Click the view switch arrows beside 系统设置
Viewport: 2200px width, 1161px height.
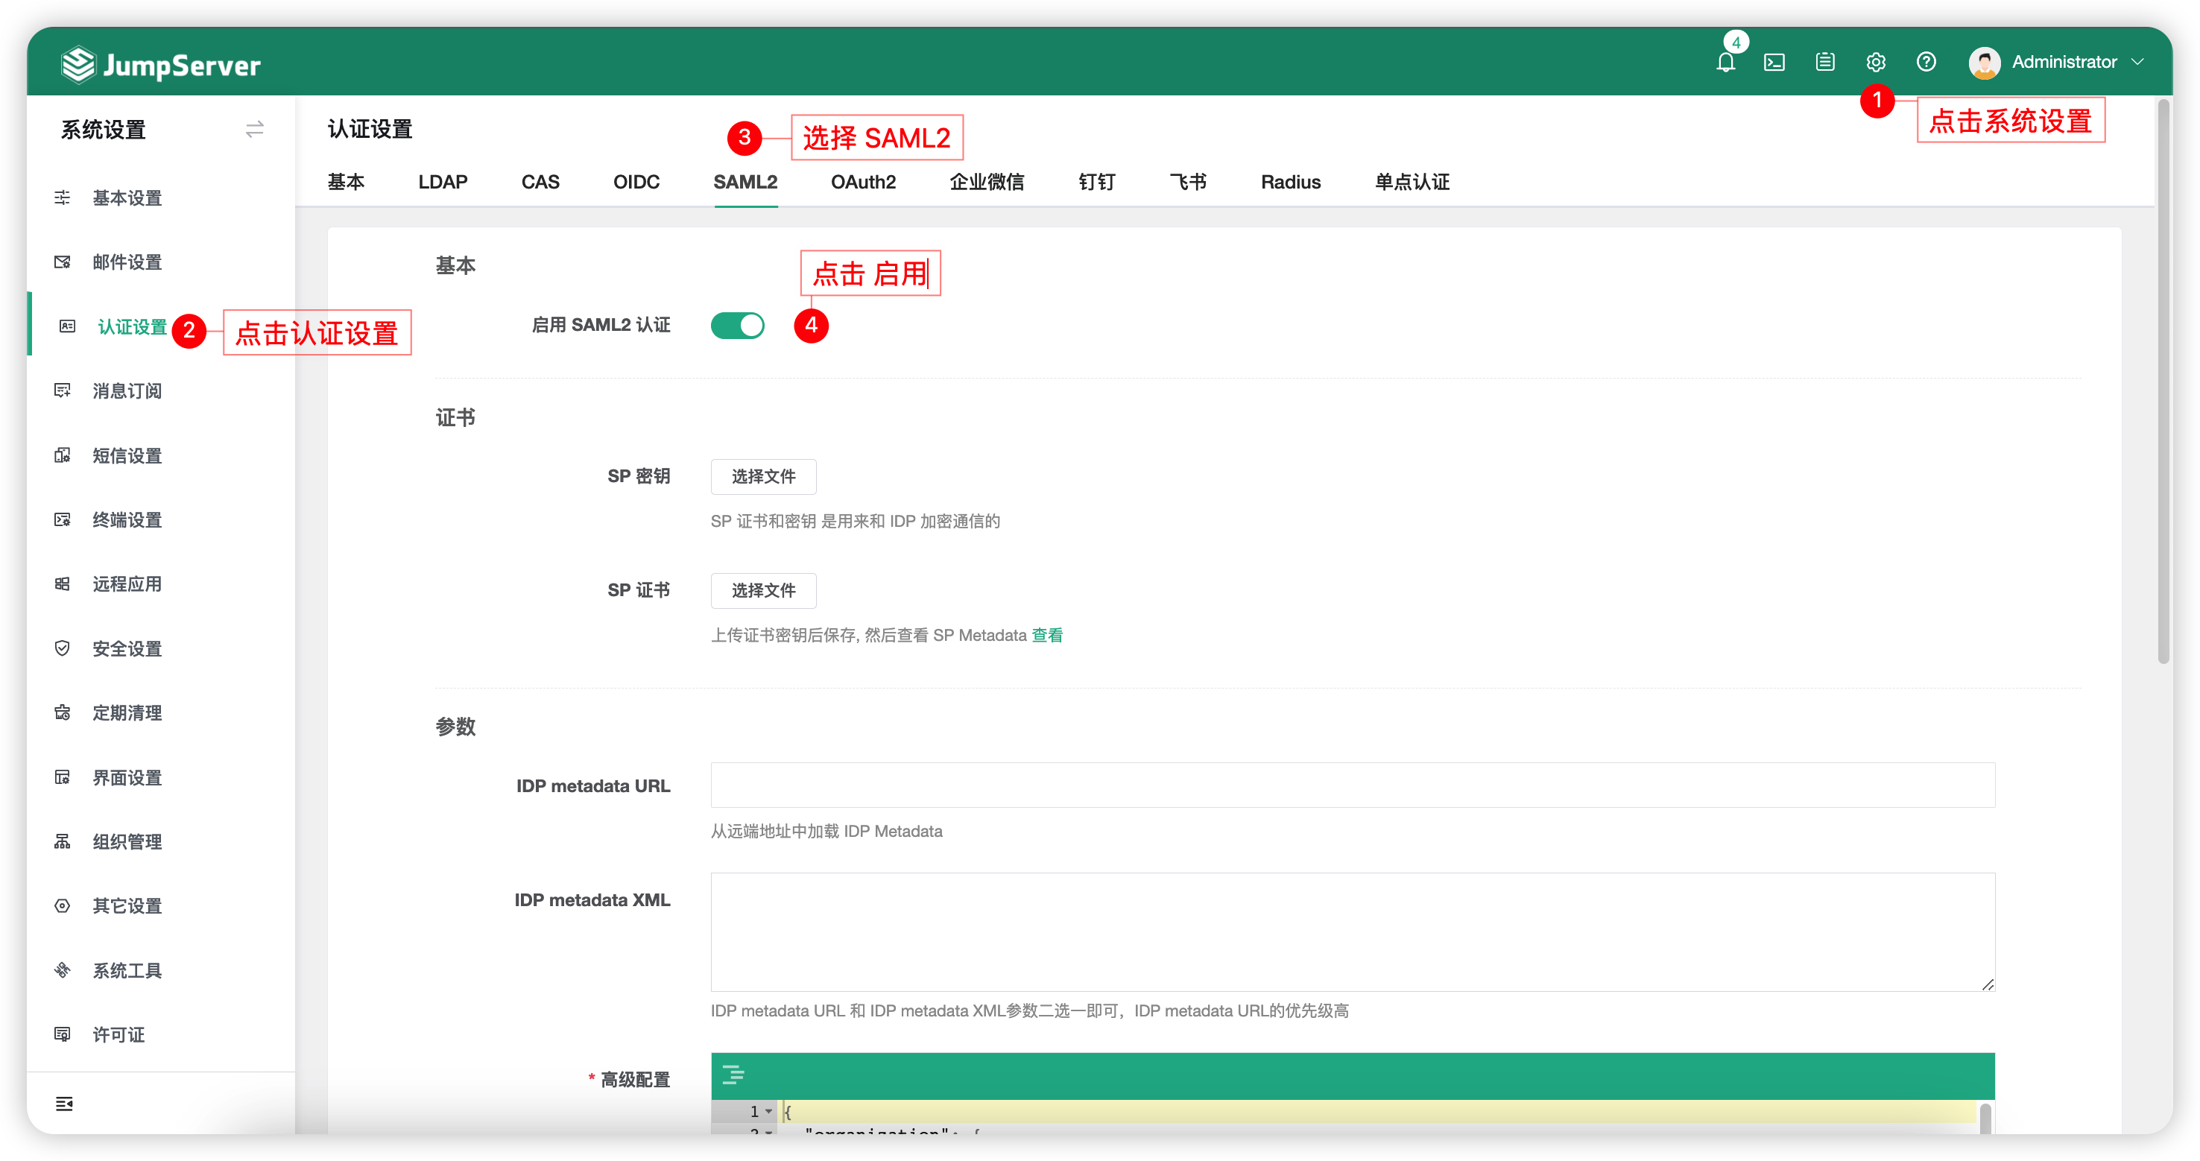coord(254,130)
